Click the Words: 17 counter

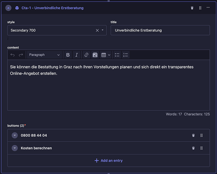[x=174, y=114]
